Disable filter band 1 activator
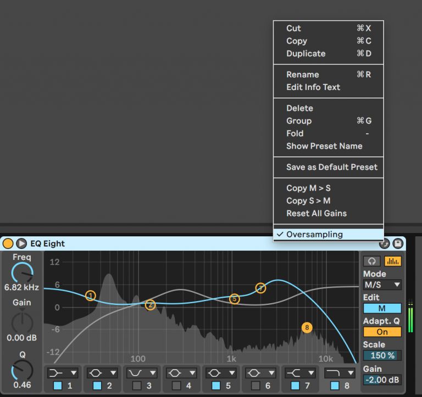The width and height of the screenshot is (422, 397). click(58, 385)
